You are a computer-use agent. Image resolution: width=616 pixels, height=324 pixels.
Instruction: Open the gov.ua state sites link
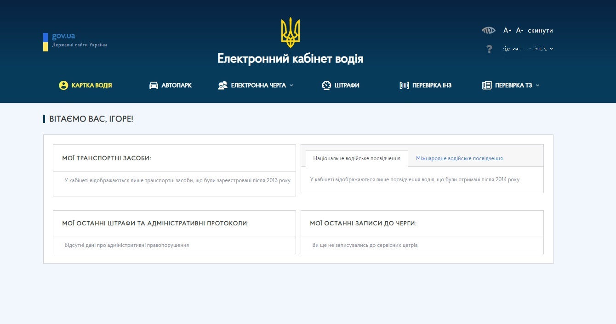(63, 36)
